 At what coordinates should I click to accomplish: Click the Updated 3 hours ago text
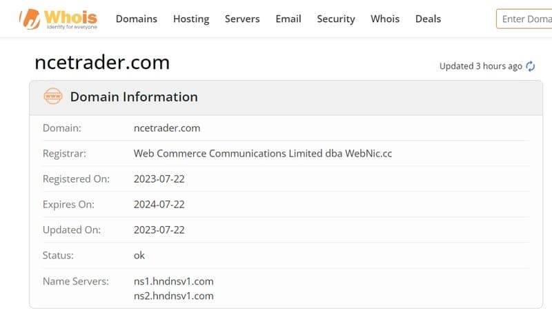coord(480,66)
